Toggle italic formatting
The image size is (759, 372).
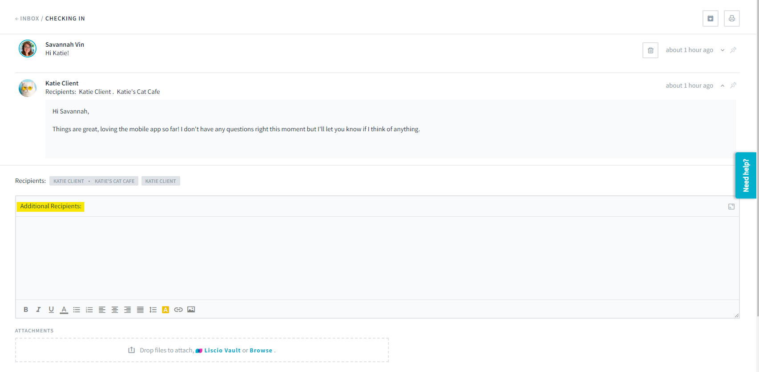[38, 310]
